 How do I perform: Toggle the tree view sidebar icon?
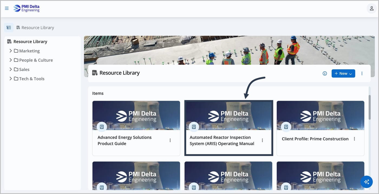9,28
